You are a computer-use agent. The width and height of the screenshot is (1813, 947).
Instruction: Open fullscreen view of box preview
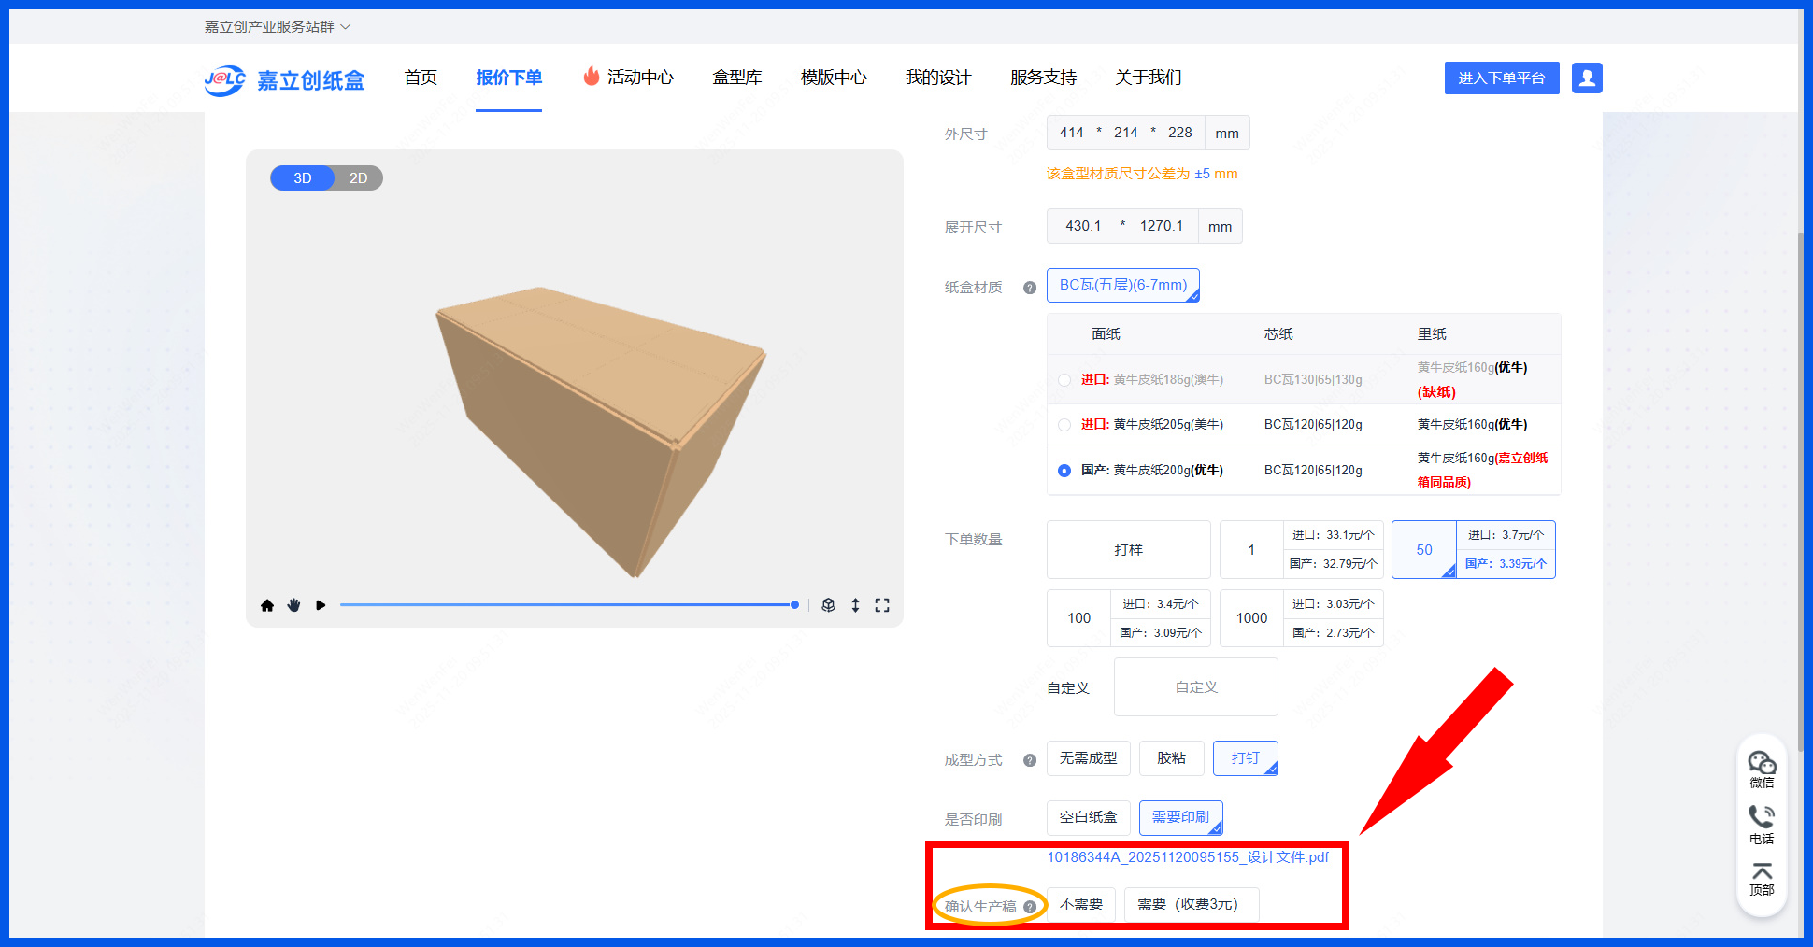(882, 605)
